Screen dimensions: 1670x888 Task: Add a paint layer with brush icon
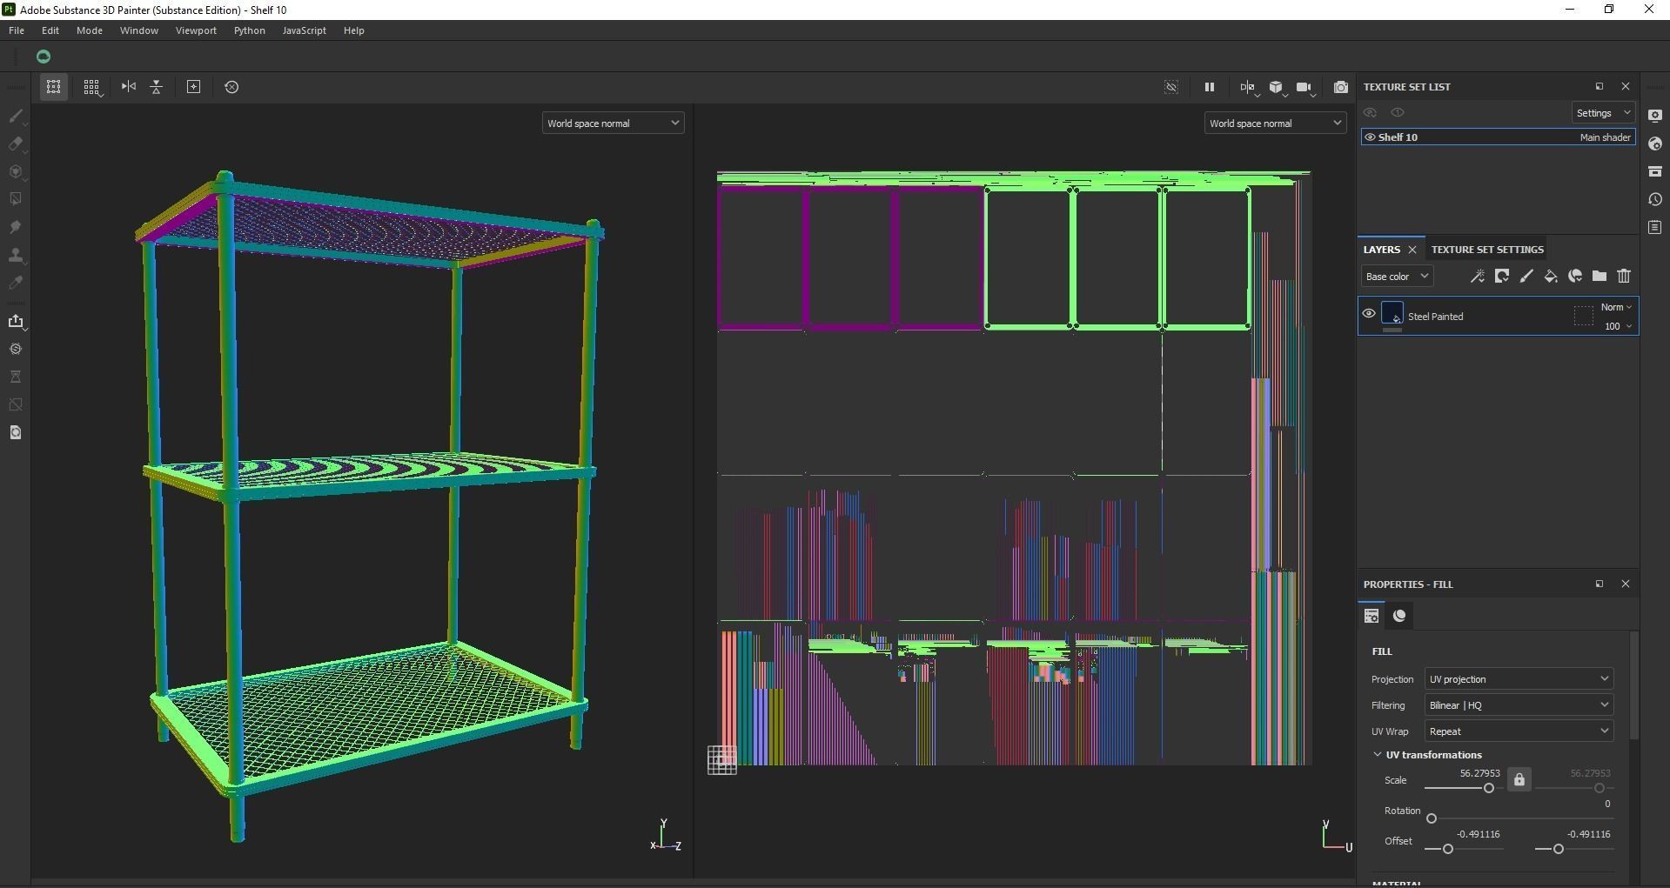coord(1526,277)
